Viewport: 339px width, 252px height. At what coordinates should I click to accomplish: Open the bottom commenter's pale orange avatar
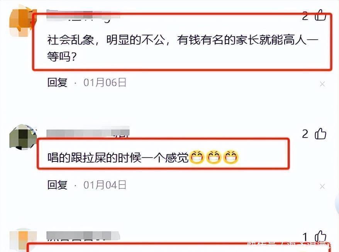point(22,240)
